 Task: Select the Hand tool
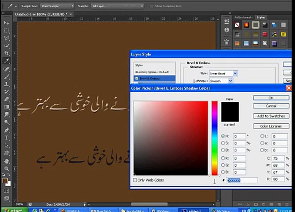(6, 161)
